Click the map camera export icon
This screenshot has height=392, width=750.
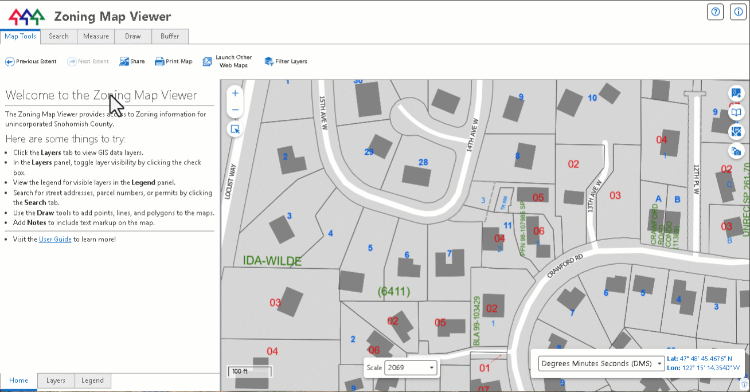[x=736, y=151]
